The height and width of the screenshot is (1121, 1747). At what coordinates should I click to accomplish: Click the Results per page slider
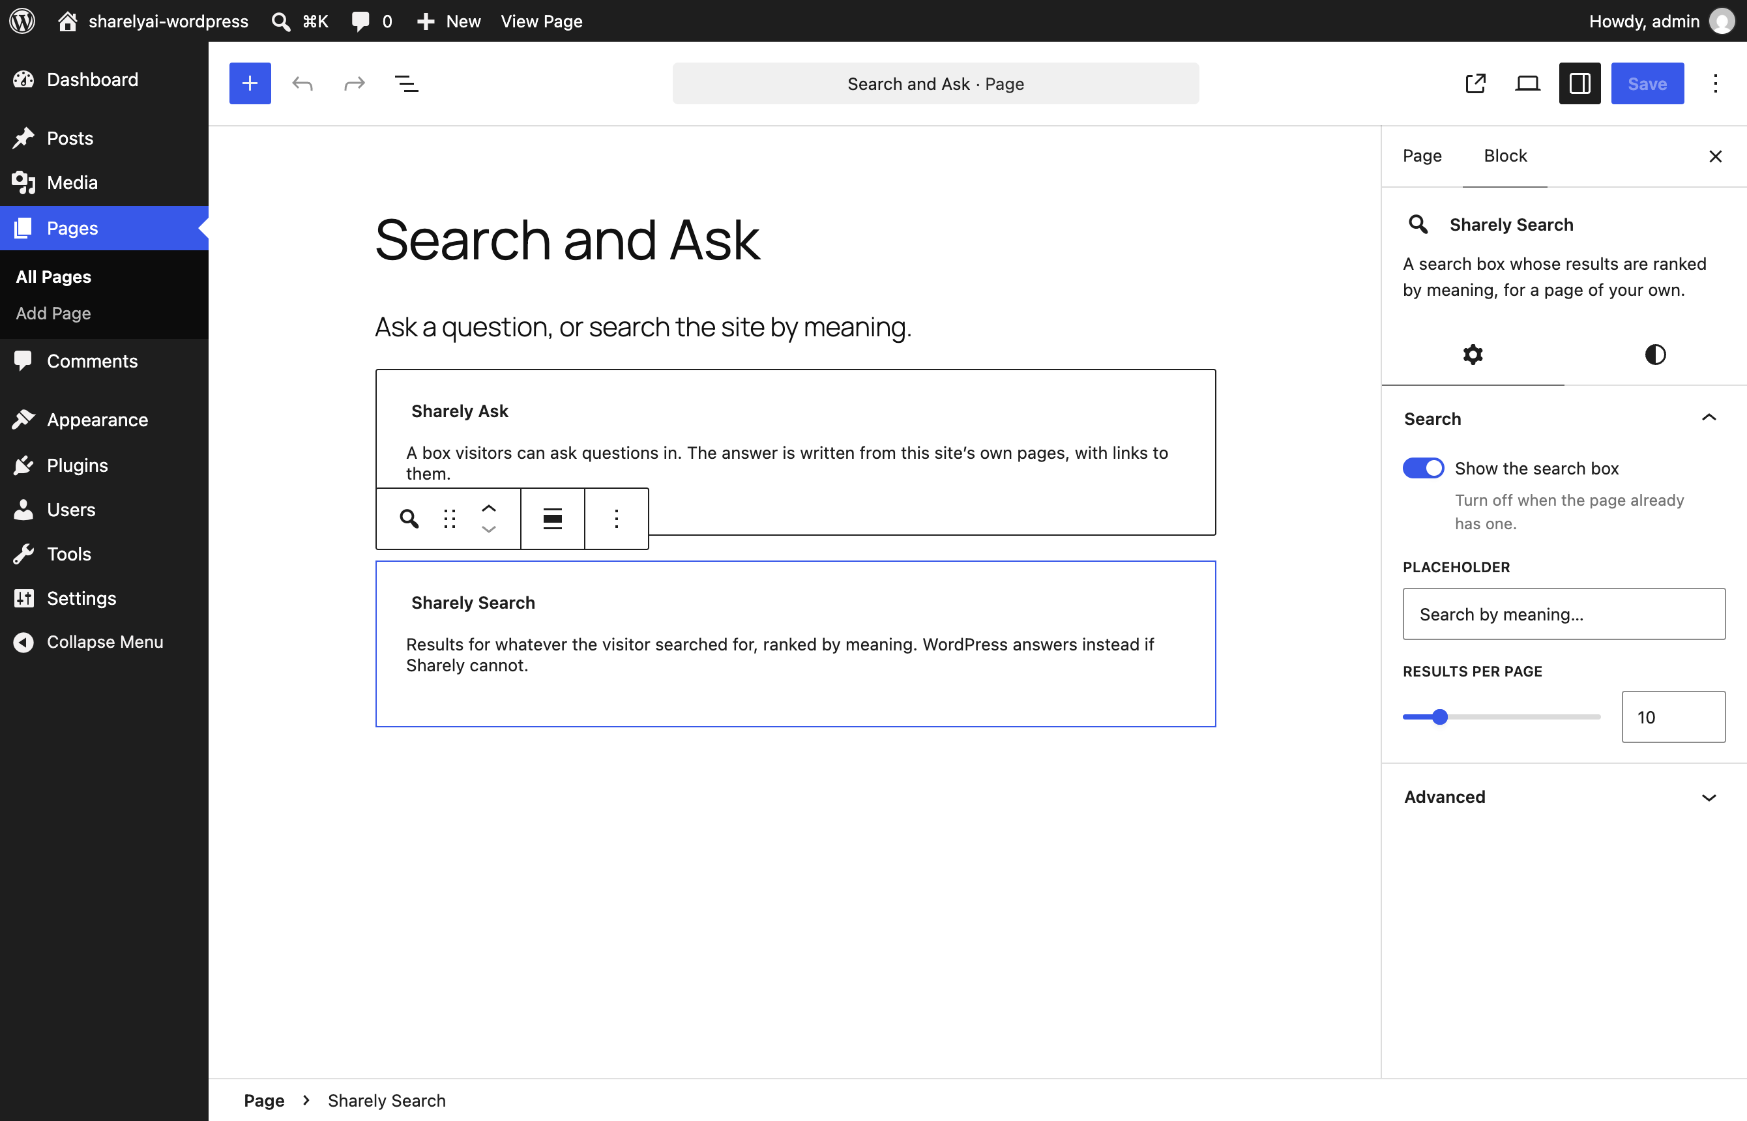1501,717
